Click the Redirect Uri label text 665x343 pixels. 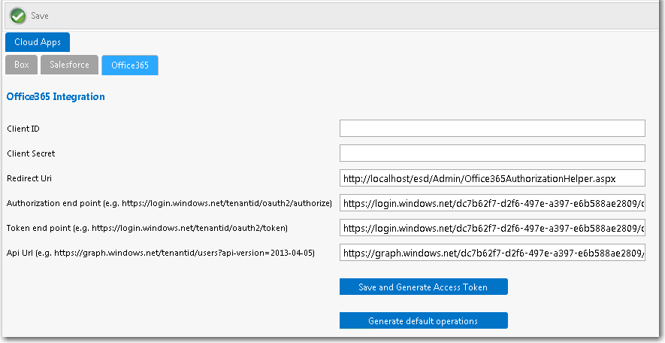pos(29,178)
